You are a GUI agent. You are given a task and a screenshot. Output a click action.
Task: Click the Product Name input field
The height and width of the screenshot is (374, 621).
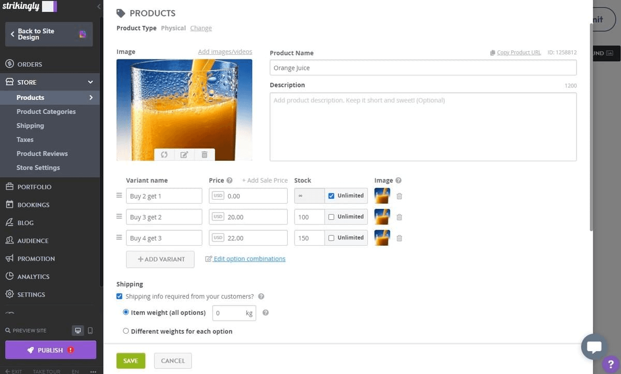tap(423, 67)
